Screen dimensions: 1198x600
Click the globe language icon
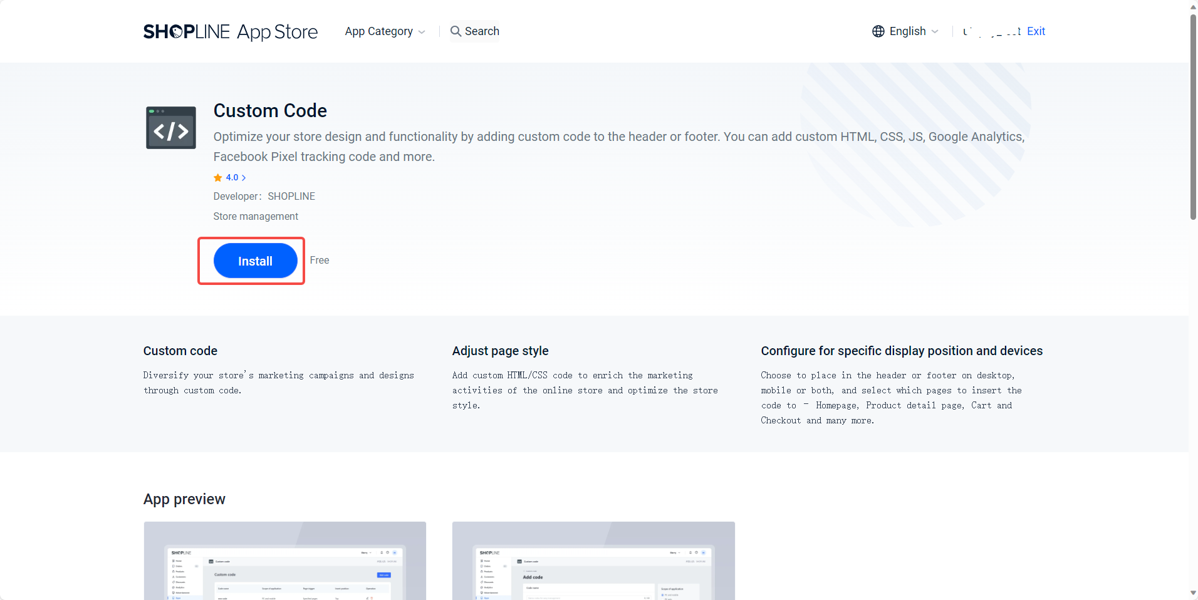(x=878, y=31)
